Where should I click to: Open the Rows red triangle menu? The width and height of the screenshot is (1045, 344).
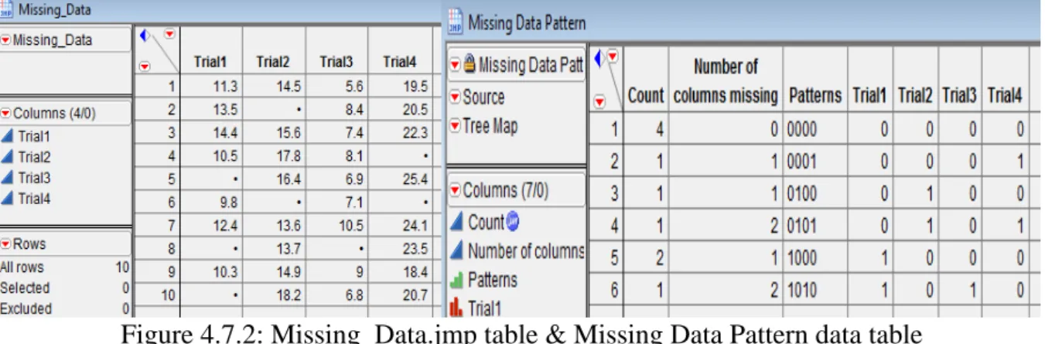(x=7, y=244)
